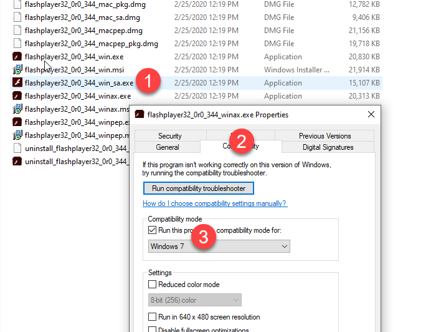Click the Flash icon of flashplayer32_0r0_344_win.exe

pyautogui.click(x=17, y=57)
